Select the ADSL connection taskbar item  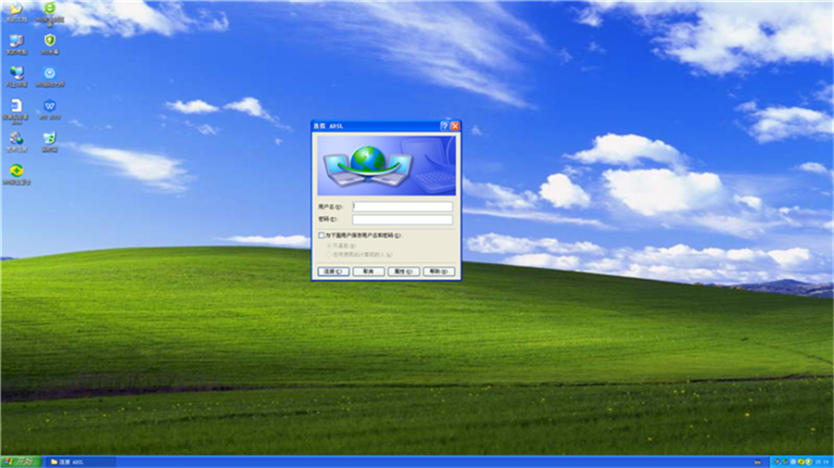point(80,462)
